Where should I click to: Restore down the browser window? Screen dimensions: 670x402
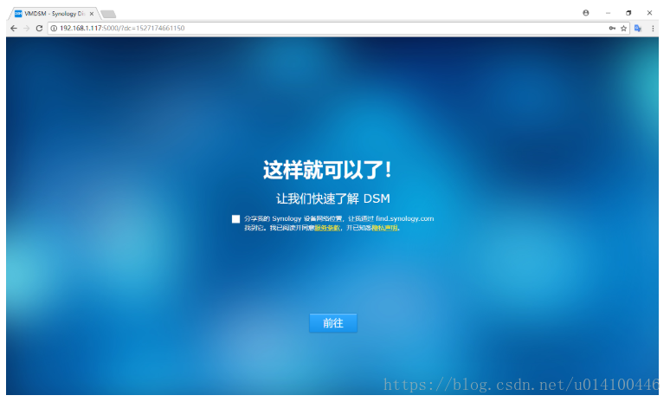point(628,13)
